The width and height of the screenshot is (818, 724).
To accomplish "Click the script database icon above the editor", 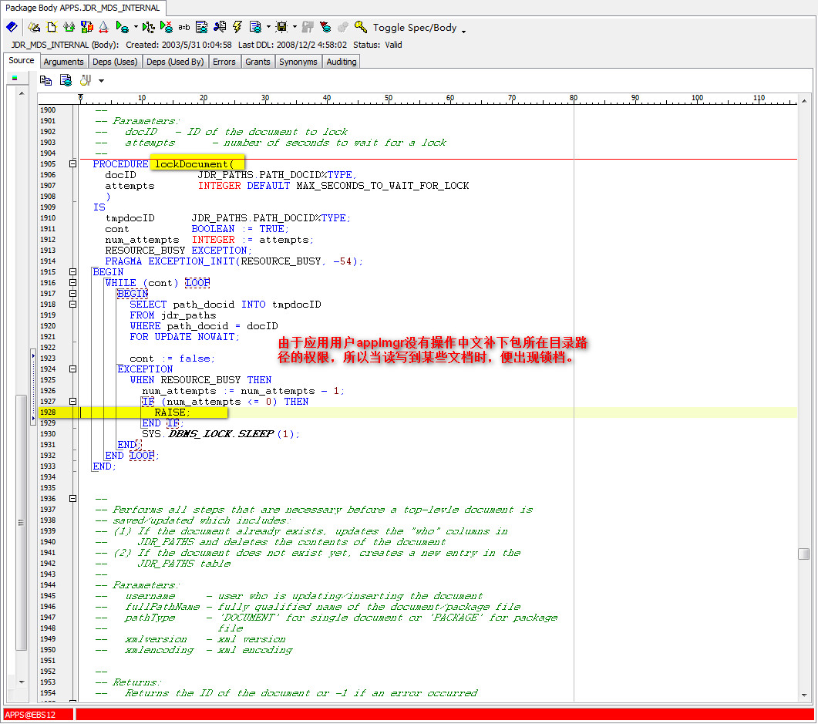I will pyautogui.click(x=66, y=80).
